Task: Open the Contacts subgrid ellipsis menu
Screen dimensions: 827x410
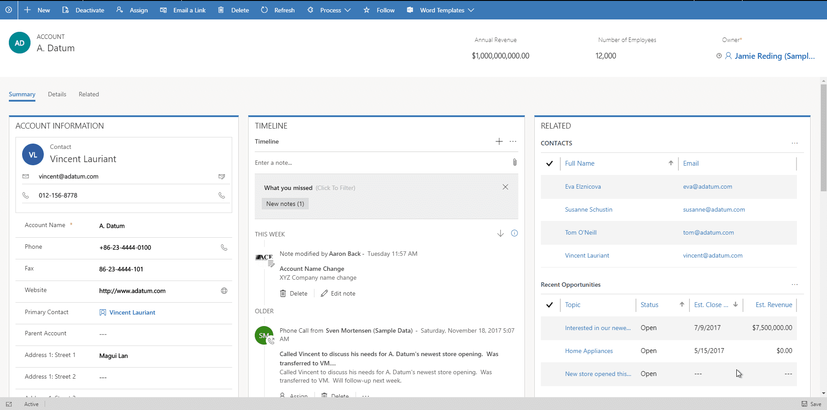Action: (795, 143)
